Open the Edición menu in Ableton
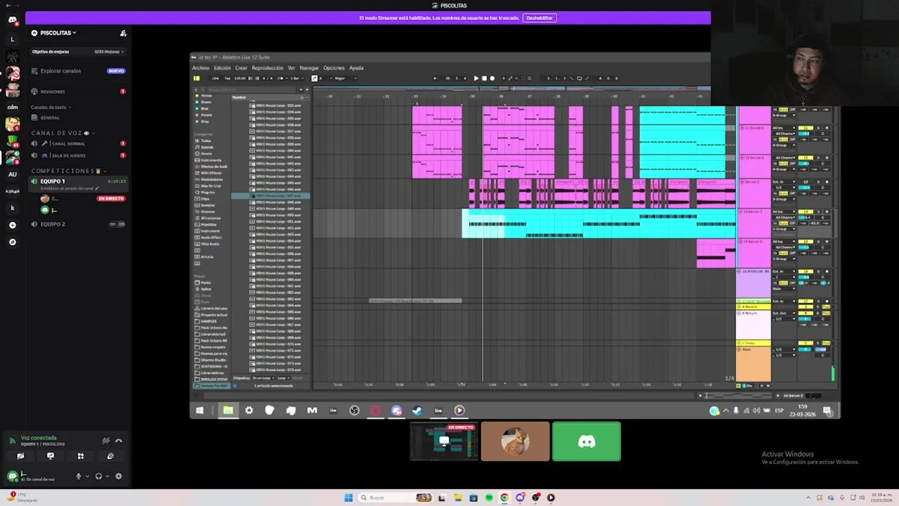 pos(222,68)
